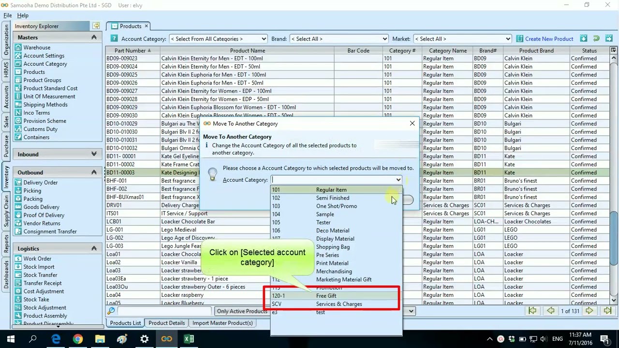The width and height of the screenshot is (619, 348).
Task: Click the Inco Terms icon
Action: (18, 113)
